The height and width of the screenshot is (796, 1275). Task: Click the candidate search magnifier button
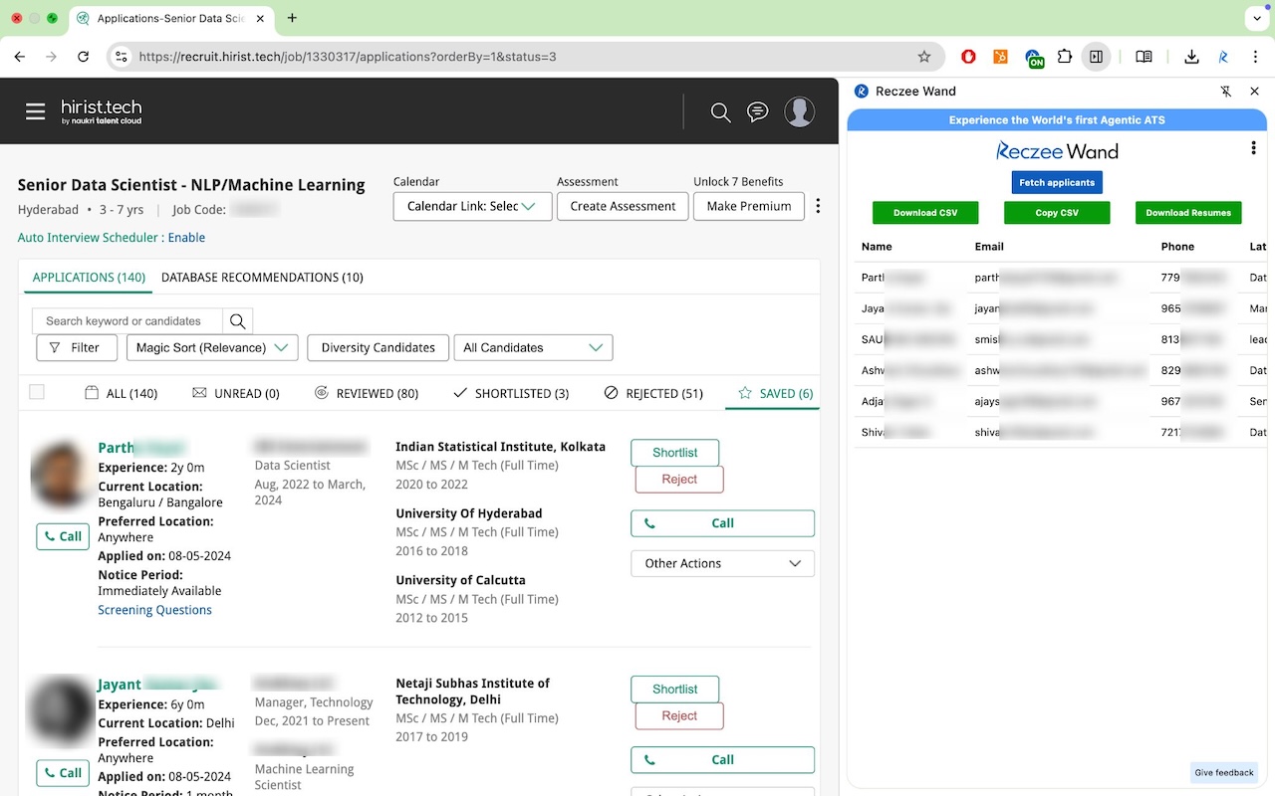click(x=237, y=321)
